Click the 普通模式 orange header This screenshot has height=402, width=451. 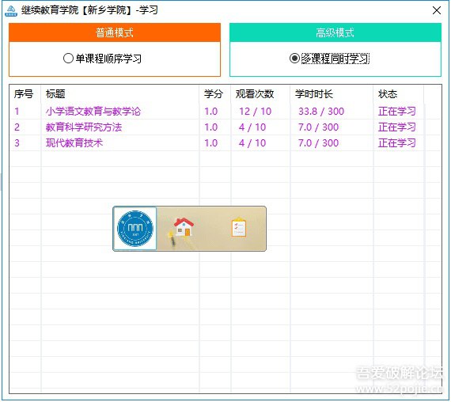pos(115,32)
